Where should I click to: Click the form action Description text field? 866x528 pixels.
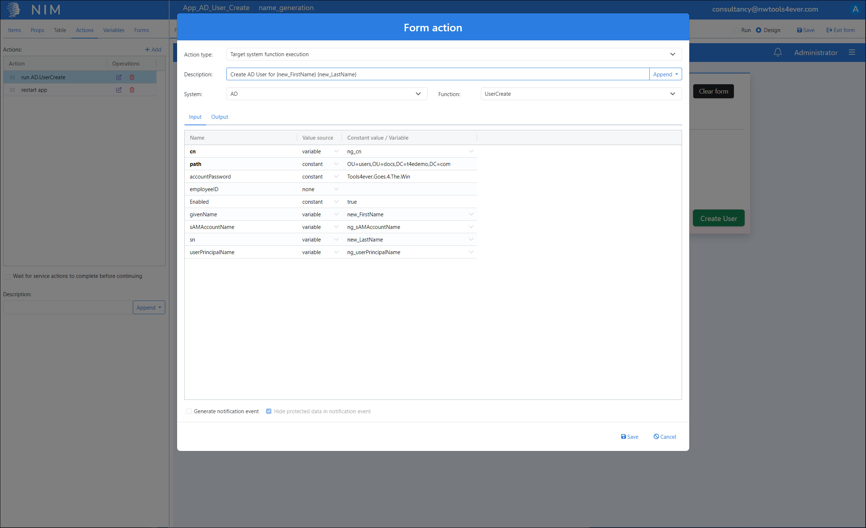pos(437,74)
